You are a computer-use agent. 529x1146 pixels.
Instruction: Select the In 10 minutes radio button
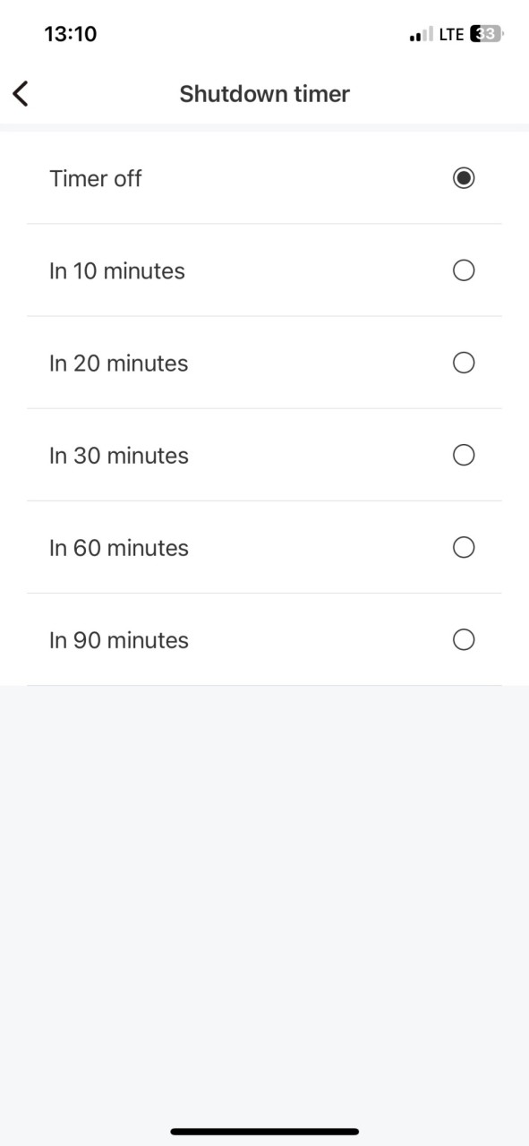pos(464,270)
